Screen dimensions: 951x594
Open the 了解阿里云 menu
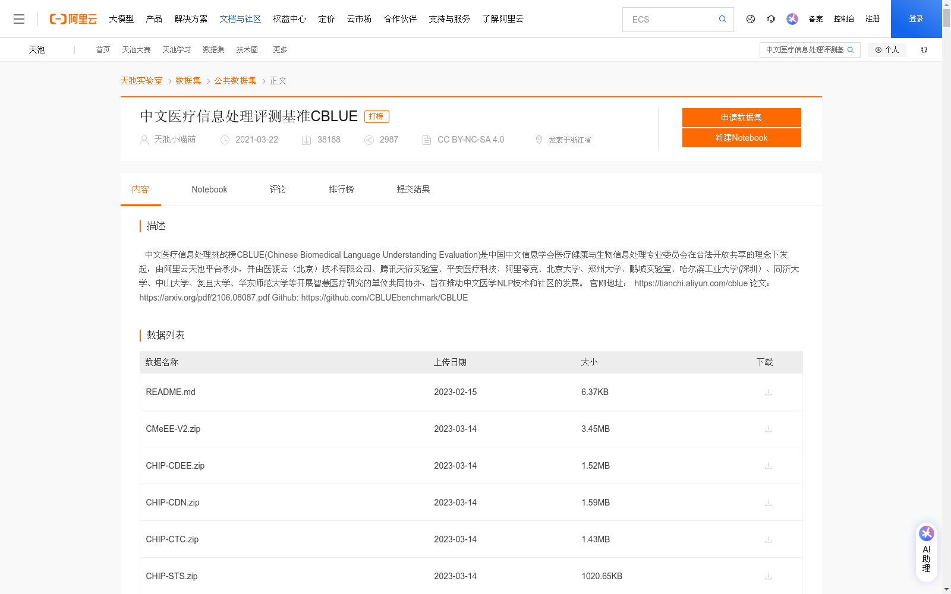coord(502,18)
